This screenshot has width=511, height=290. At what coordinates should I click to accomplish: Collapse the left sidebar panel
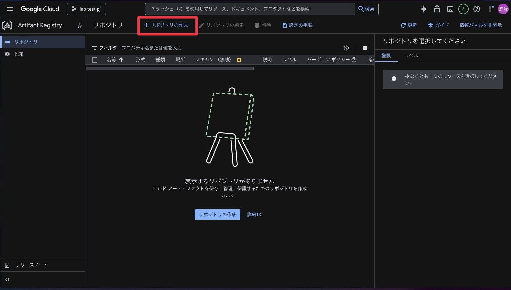(x=7, y=280)
